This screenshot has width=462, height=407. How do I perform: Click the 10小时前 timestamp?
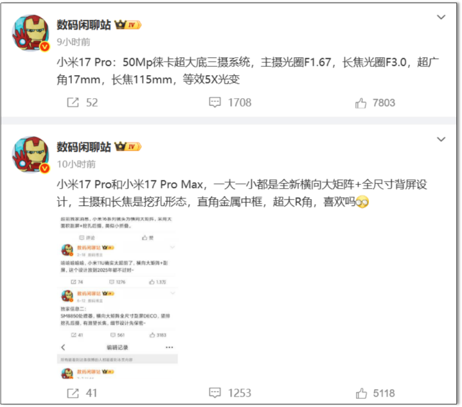(76, 164)
